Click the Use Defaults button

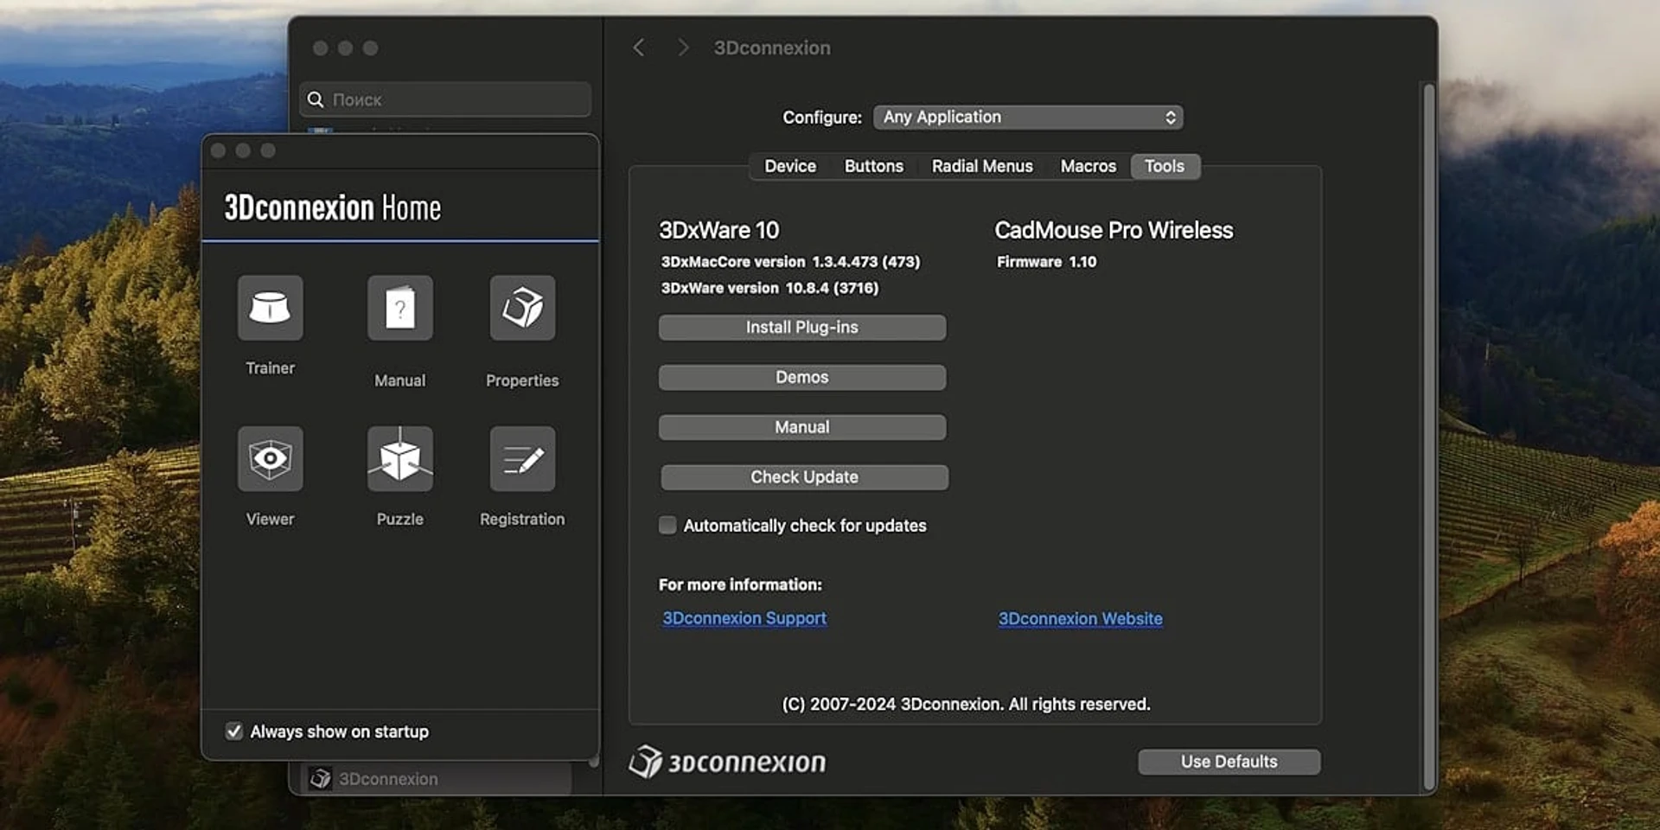(x=1229, y=762)
